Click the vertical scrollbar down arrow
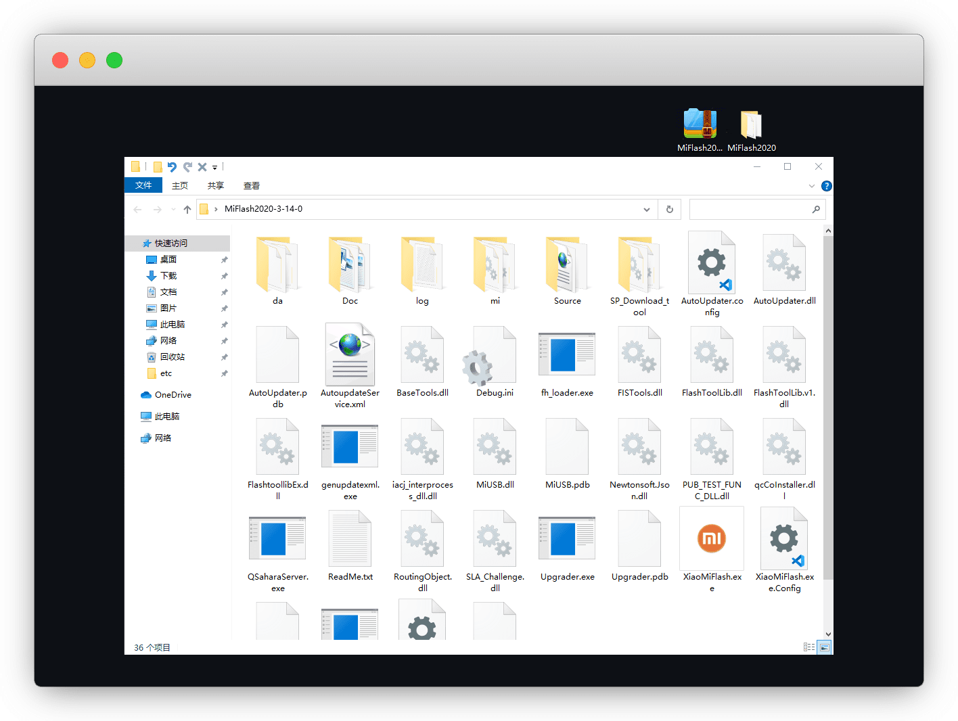The width and height of the screenshot is (958, 721). tap(828, 634)
